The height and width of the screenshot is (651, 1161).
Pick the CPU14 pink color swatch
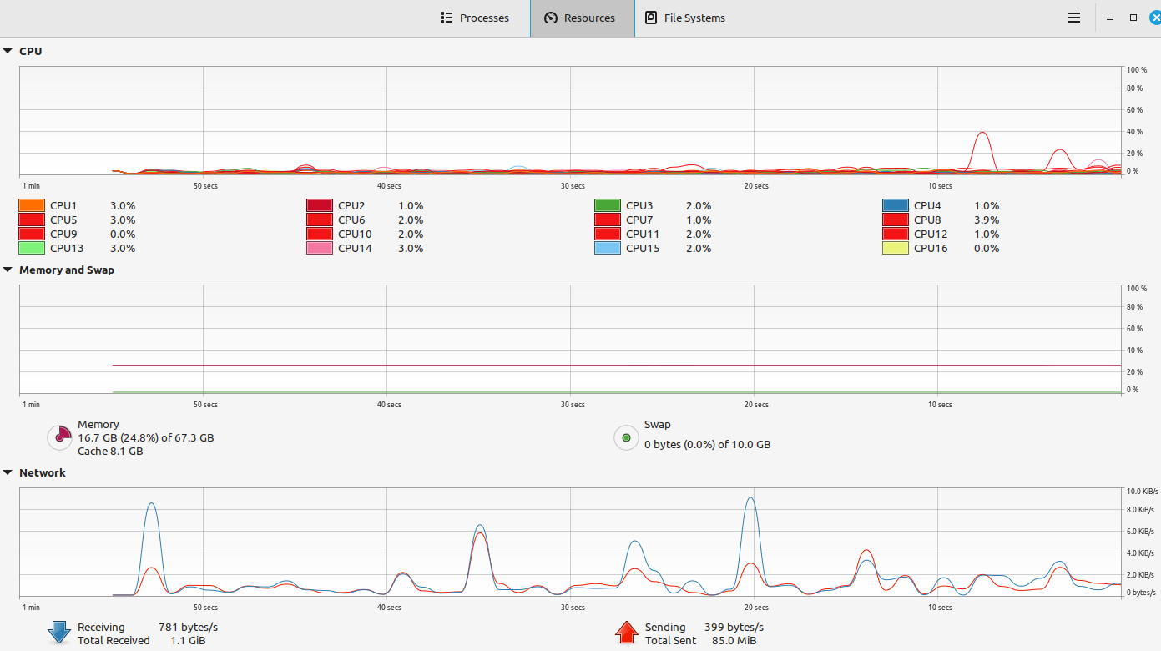[320, 248]
